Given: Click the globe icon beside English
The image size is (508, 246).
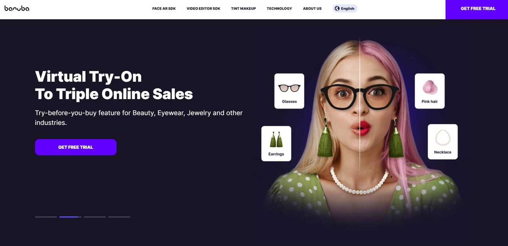Looking at the screenshot, I should pyautogui.click(x=337, y=8).
